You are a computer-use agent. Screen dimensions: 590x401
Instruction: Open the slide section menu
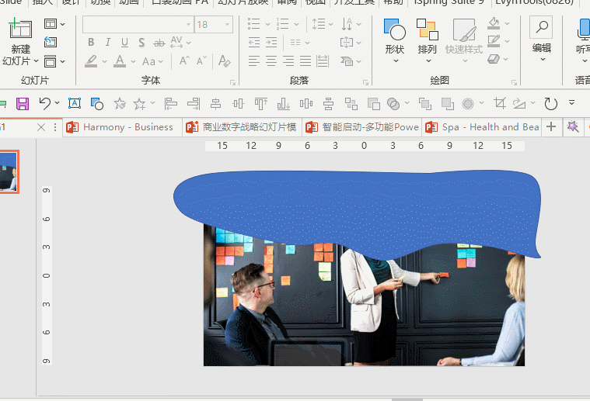click(x=54, y=60)
